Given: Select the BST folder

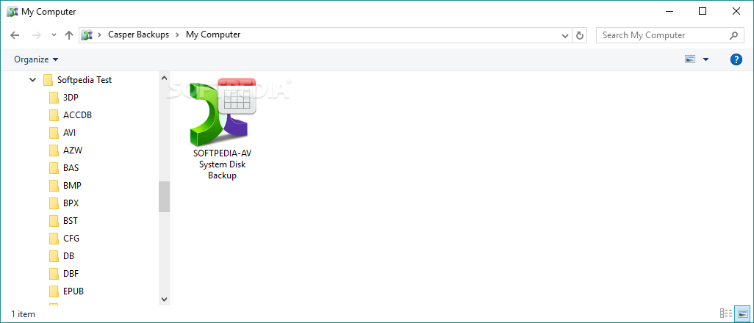Looking at the screenshot, I should [71, 221].
